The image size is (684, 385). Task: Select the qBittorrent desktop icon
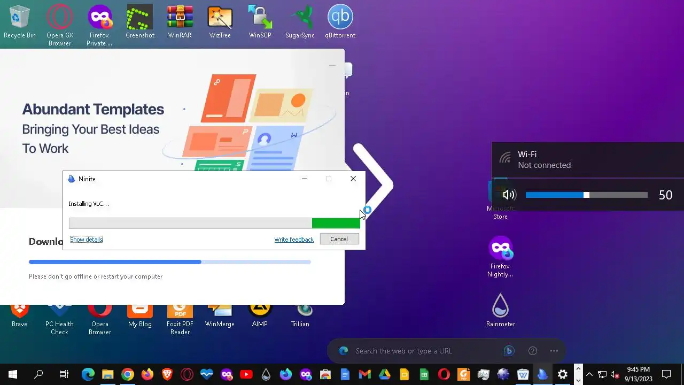pyautogui.click(x=340, y=22)
